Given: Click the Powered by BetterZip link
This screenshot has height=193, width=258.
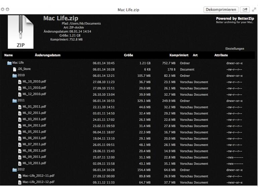Looking at the screenshot, I should click(x=235, y=18).
